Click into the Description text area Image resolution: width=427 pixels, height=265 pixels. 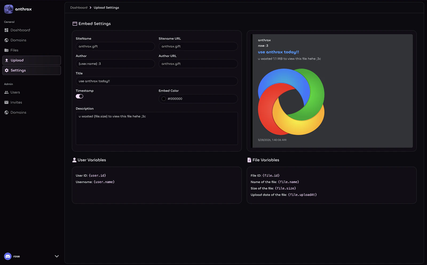coord(157,129)
